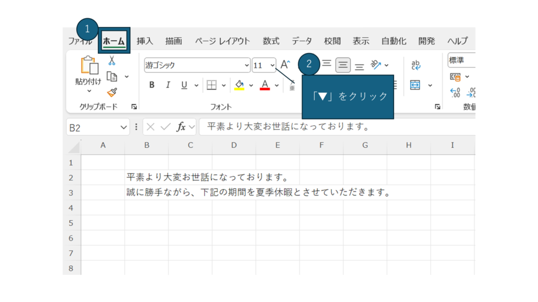This screenshot has width=538, height=302.
Task: Expand the Name Box dropdown next to B2
Action: [124, 127]
